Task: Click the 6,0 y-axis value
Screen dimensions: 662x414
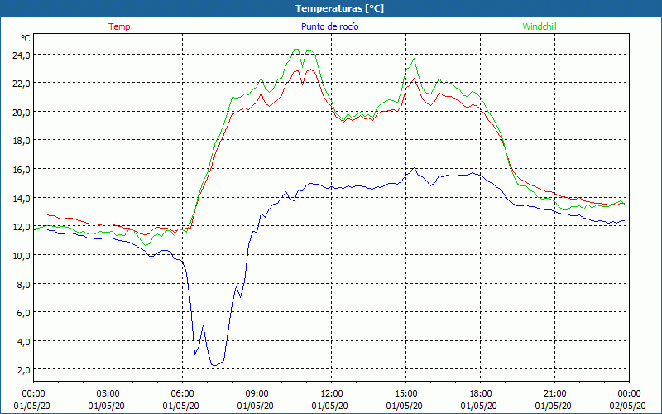Action: pyautogui.click(x=23, y=313)
